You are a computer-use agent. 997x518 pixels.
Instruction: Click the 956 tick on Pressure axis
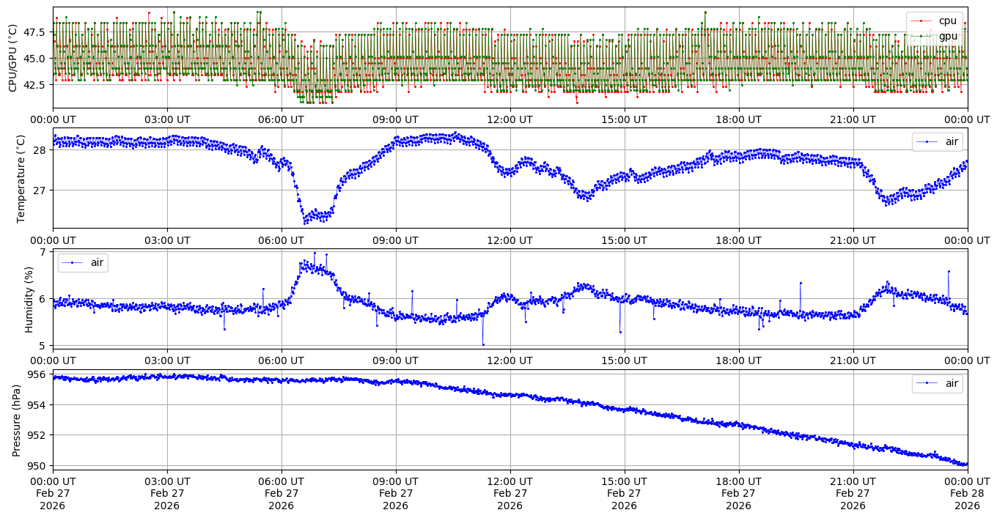point(37,374)
